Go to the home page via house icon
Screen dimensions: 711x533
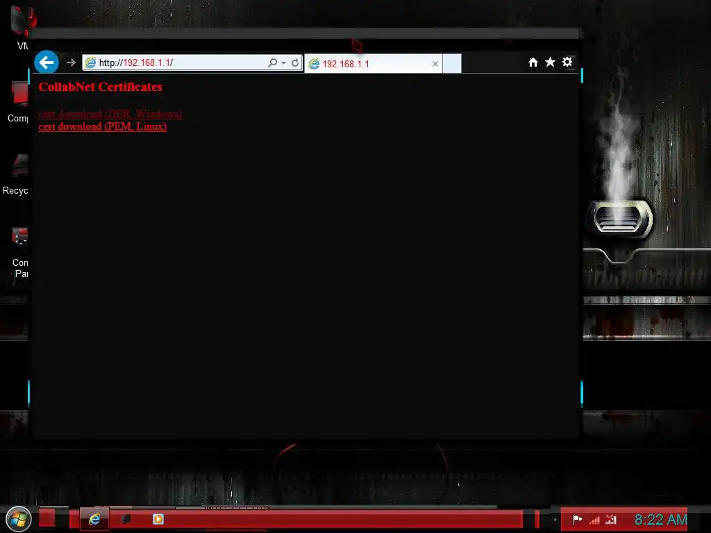click(533, 62)
